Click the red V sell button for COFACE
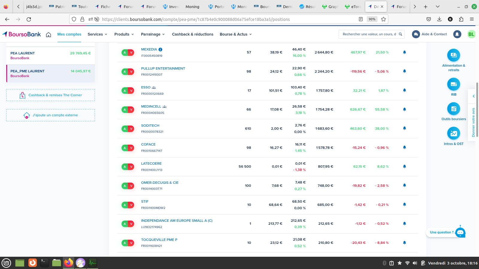The image size is (479, 269). [x=131, y=148]
